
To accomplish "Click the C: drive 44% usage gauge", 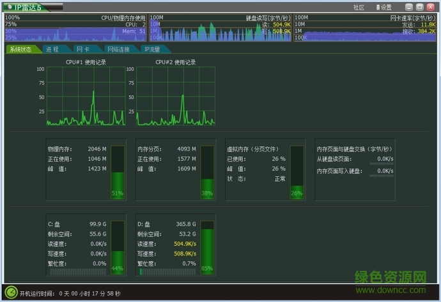I will pos(117,247).
